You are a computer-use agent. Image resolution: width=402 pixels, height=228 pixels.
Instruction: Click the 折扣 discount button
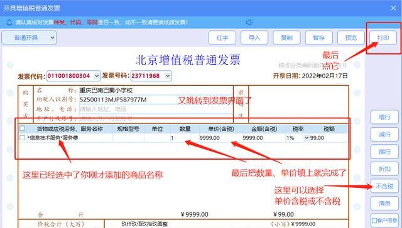pyautogui.click(x=384, y=168)
